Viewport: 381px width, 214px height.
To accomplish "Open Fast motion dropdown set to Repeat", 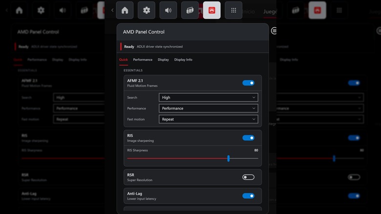I will [208, 119].
